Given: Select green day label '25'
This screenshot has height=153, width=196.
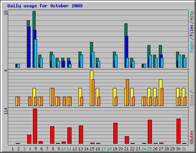Looking at the screenshot, I should 149,149.
